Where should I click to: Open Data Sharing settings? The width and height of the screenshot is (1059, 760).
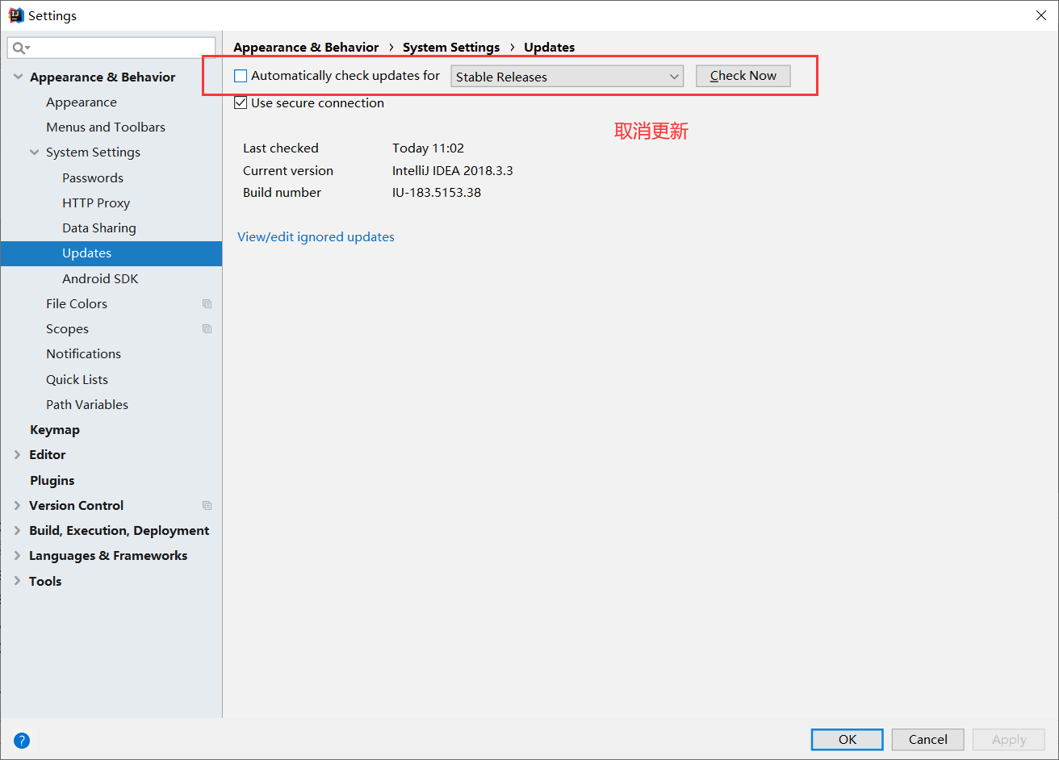(x=99, y=228)
